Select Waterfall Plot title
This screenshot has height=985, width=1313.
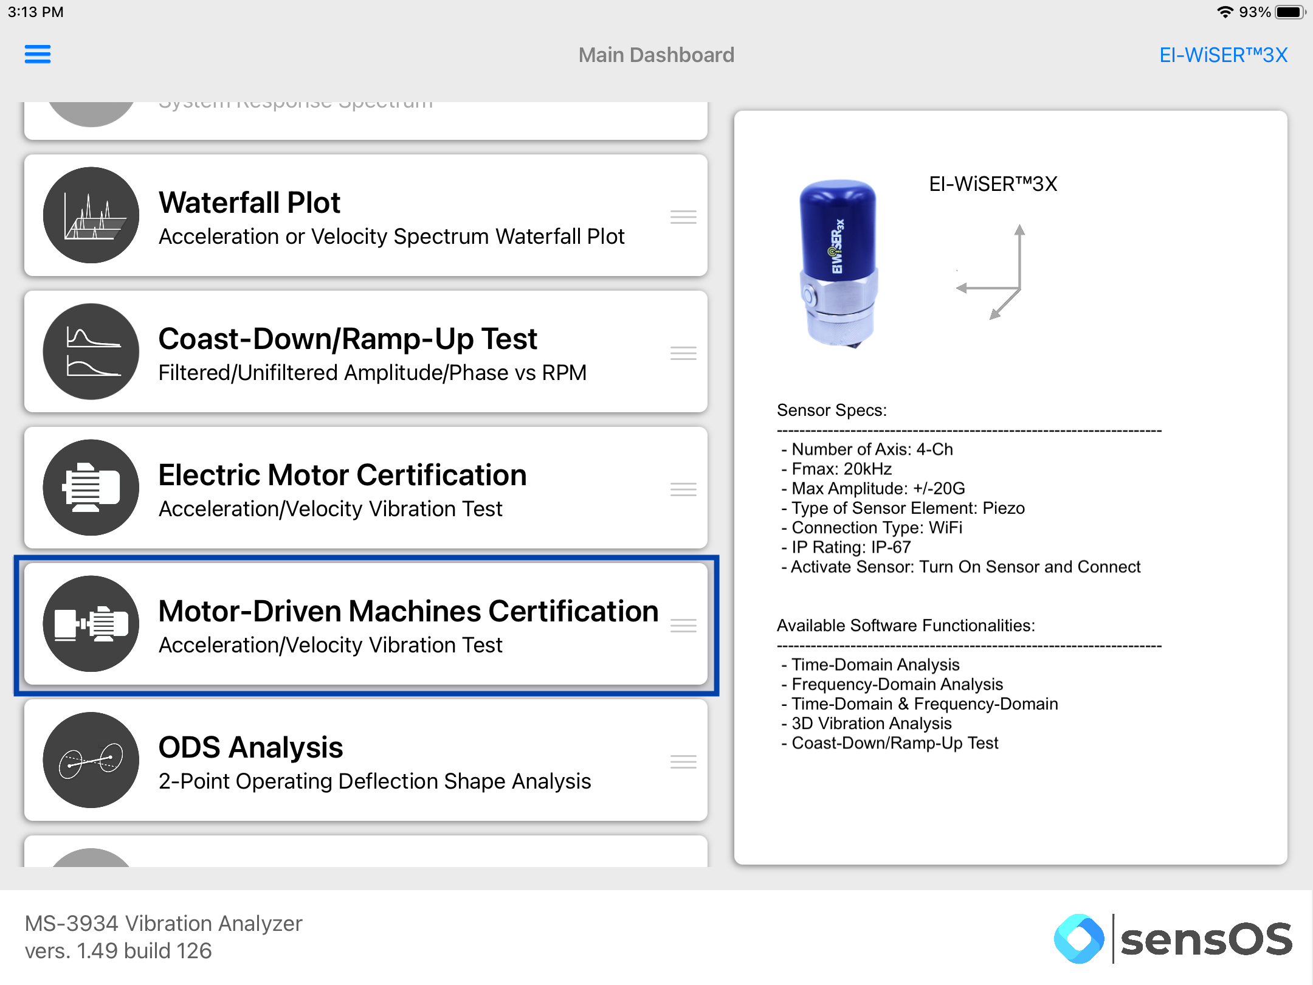[x=249, y=202]
